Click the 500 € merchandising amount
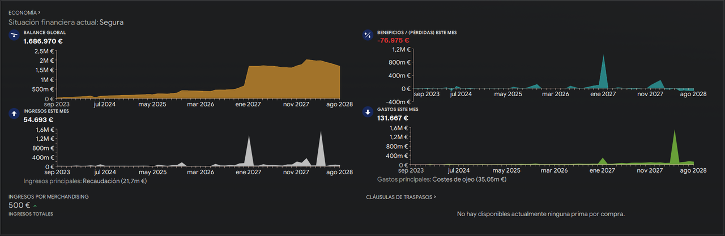Screen dimensions: 725x236 [x=19, y=205]
